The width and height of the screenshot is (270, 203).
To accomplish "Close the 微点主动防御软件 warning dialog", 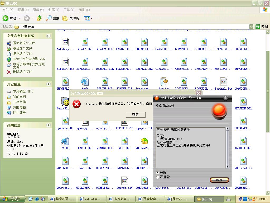I will [x=225, y=98].
